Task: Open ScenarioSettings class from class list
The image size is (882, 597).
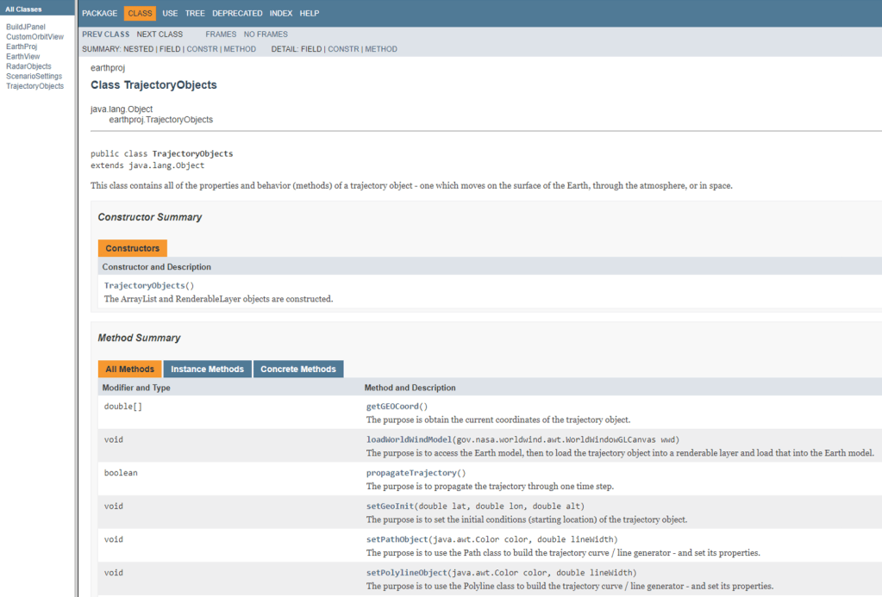Action: tap(34, 77)
